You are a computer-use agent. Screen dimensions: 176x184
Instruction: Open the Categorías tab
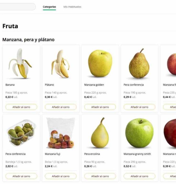point(49,7)
